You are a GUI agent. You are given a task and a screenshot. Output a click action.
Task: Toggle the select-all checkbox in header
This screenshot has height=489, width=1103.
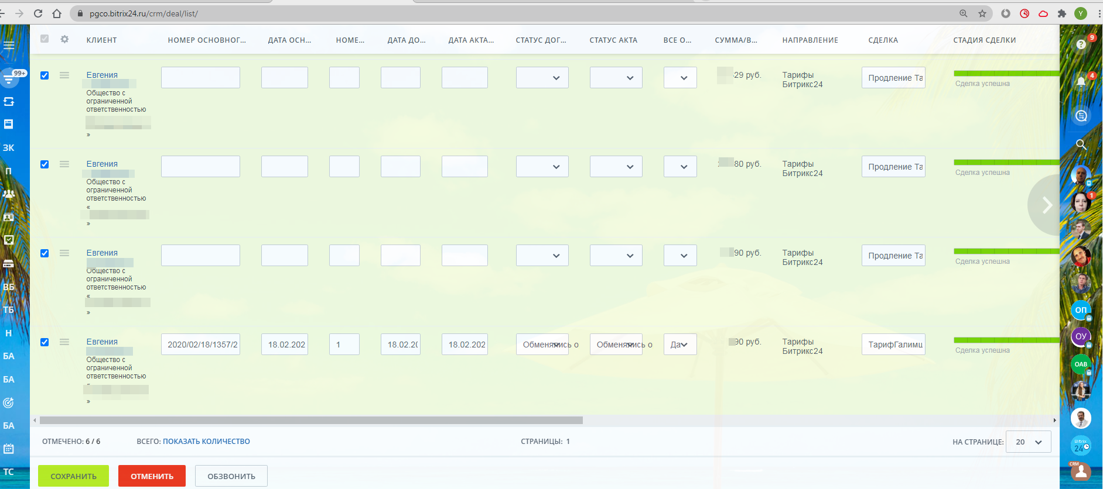tap(45, 39)
